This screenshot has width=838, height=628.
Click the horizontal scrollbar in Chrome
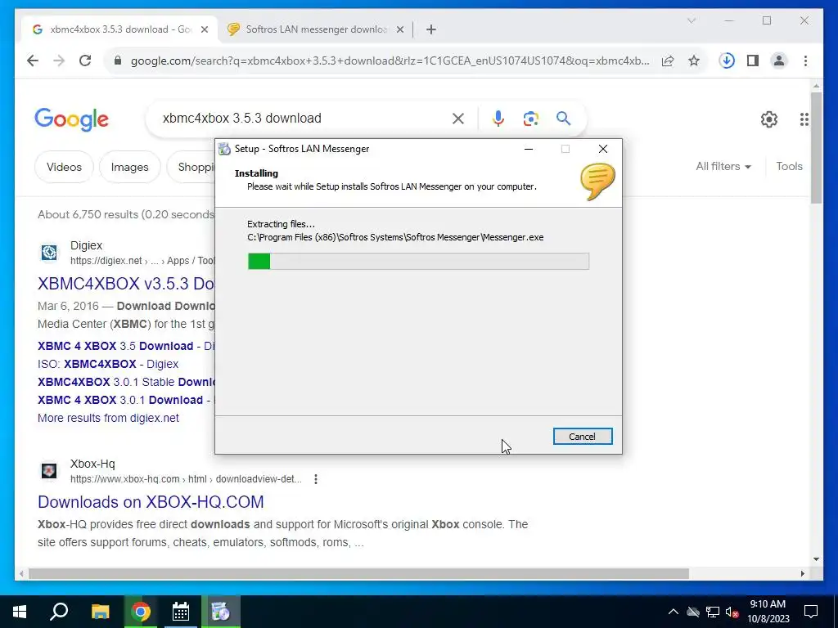pyautogui.click(x=358, y=574)
